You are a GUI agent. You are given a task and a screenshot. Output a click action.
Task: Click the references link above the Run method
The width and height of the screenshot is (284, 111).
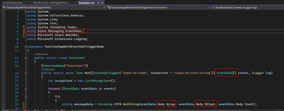[x=48, y=69]
